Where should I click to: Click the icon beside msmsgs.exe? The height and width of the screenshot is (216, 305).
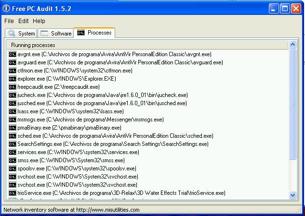(13, 120)
